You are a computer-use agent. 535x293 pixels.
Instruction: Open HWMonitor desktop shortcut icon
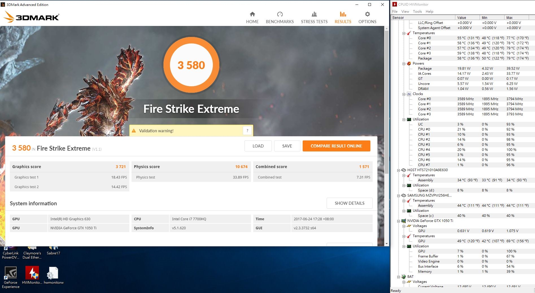[x=32, y=273]
